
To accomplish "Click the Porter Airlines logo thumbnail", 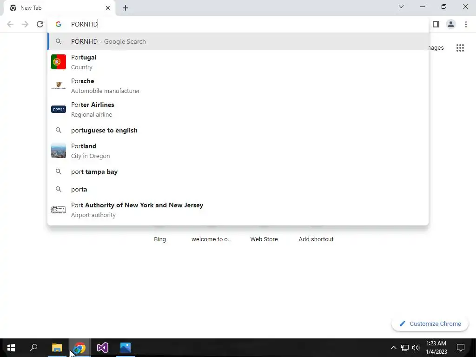I will pyautogui.click(x=59, y=109).
